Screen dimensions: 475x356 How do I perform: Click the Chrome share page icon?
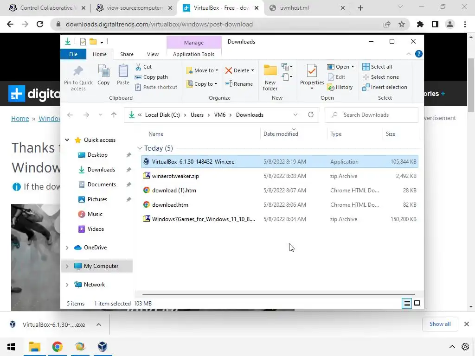387,24
